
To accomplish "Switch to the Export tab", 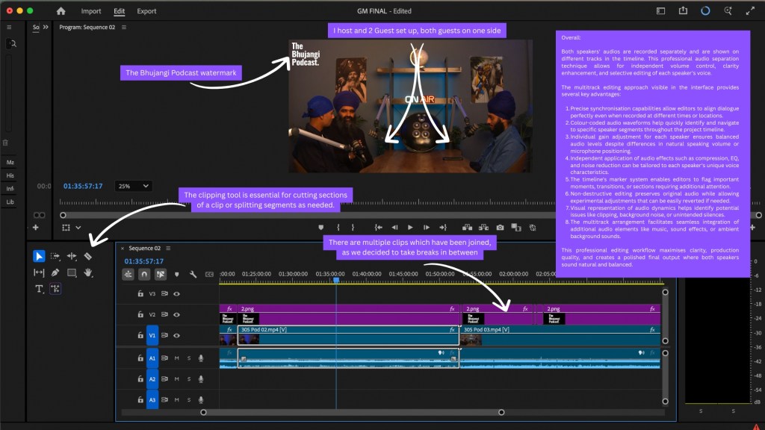I will [146, 11].
